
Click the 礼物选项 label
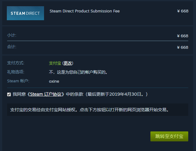(16, 72)
